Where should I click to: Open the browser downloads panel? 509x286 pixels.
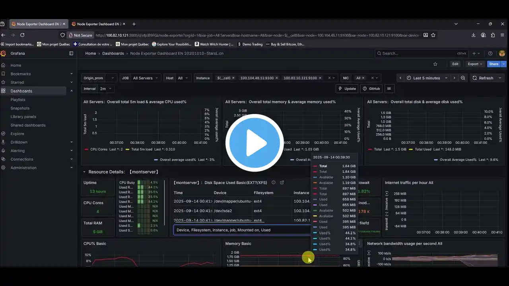pos(473,35)
